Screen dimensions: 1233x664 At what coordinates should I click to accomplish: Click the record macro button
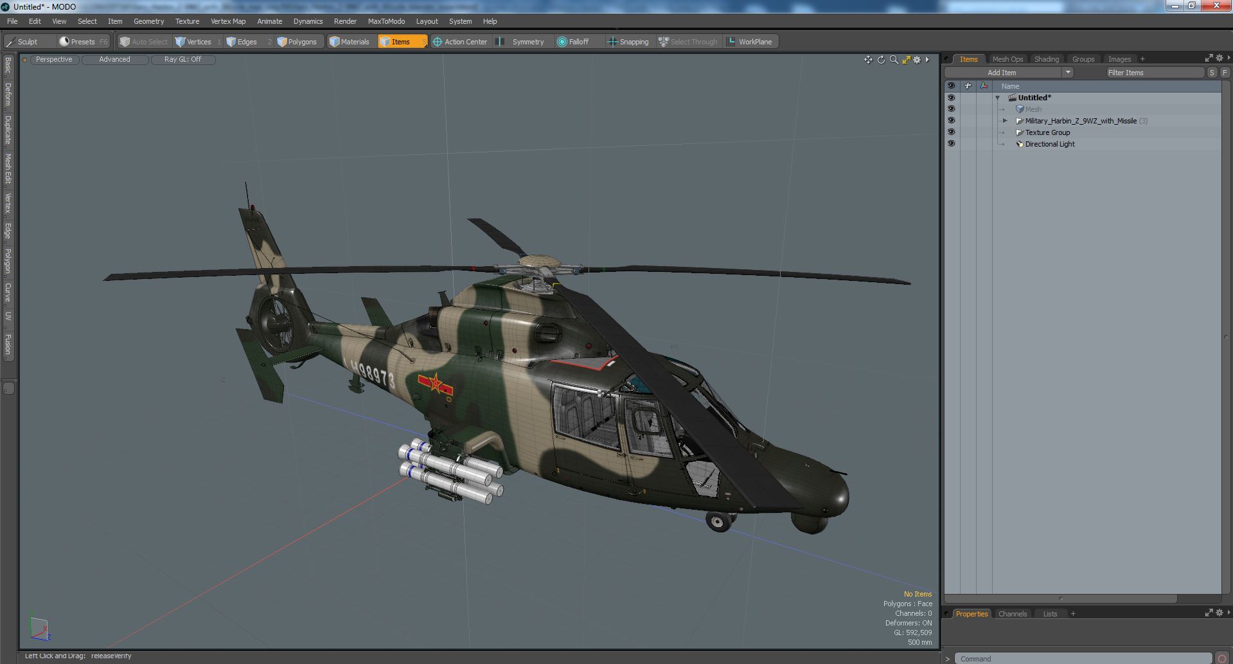[1222, 658]
